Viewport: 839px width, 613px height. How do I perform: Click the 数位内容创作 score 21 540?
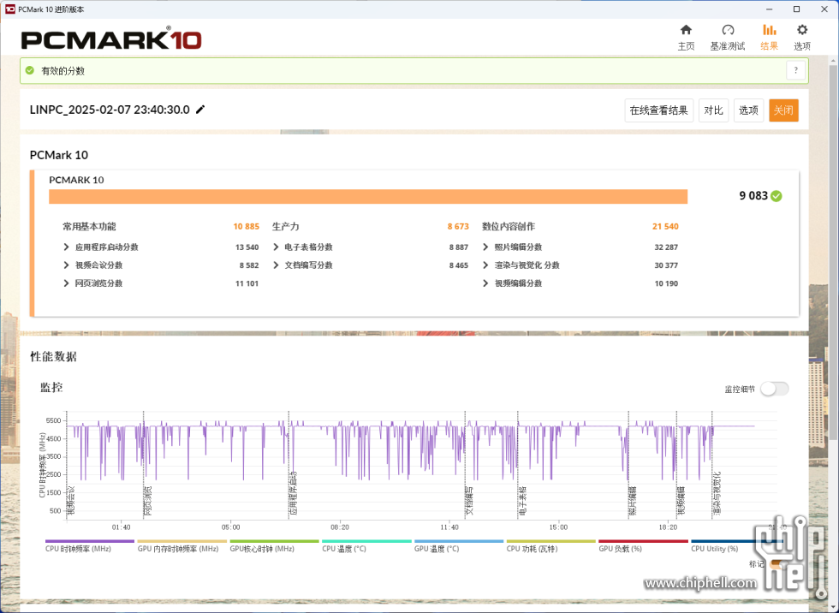(x=665, y=226)
